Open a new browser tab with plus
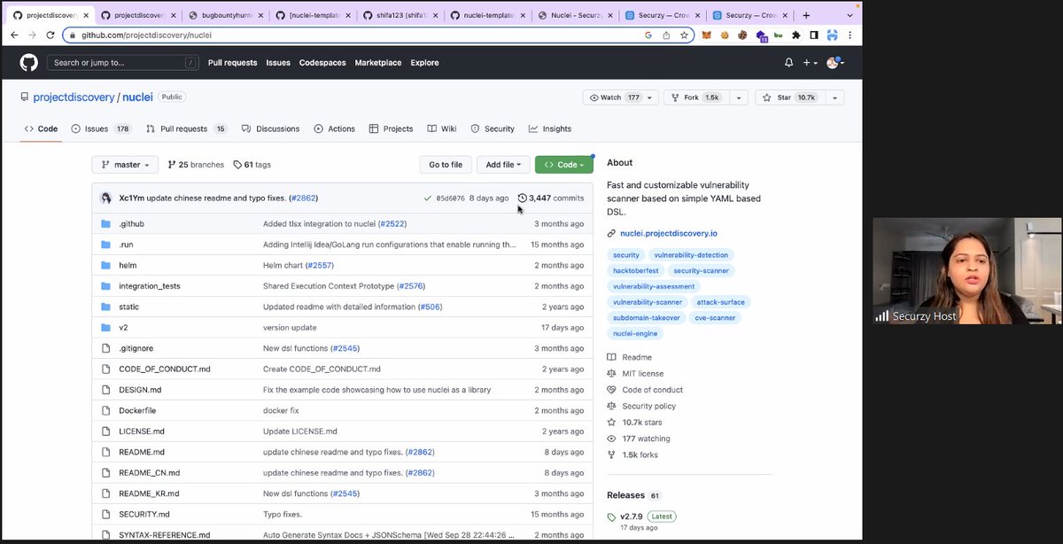This screenshot has height=544, width=1063. pyautogui.click(x=805, y=15)
